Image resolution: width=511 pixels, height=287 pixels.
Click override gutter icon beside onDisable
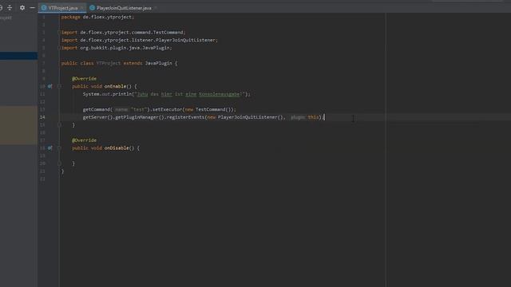[x=50, y=147]
